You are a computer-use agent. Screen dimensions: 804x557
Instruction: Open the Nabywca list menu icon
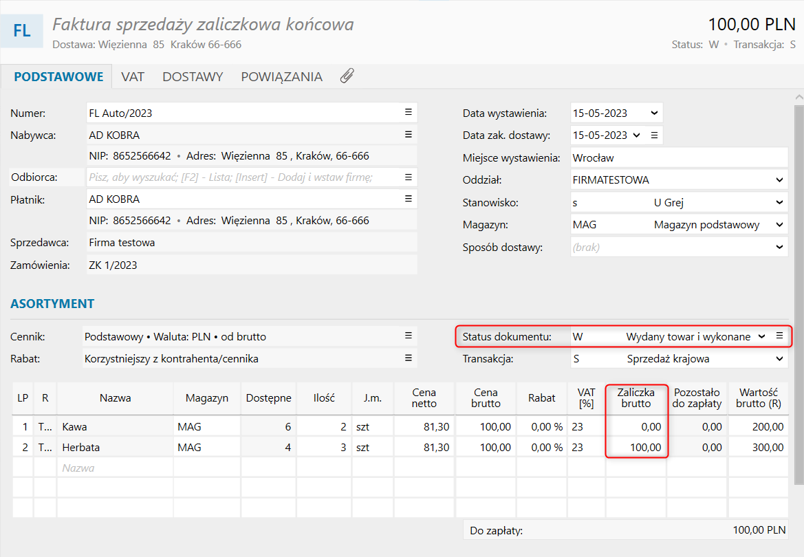[408, 134]
